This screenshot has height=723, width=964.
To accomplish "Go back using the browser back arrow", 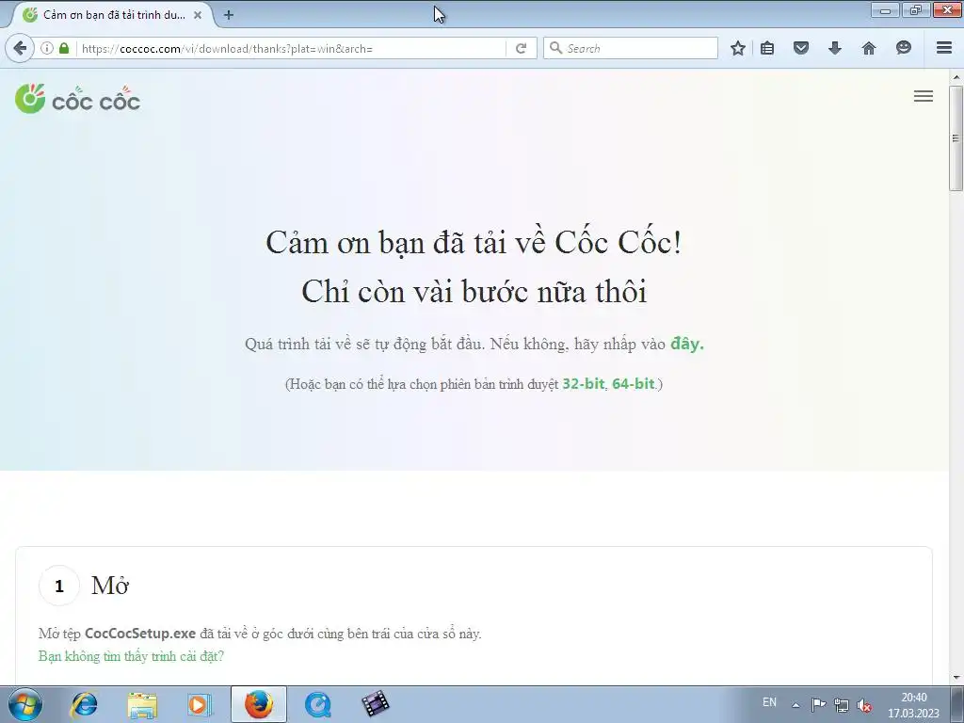I will pos(20,48).
